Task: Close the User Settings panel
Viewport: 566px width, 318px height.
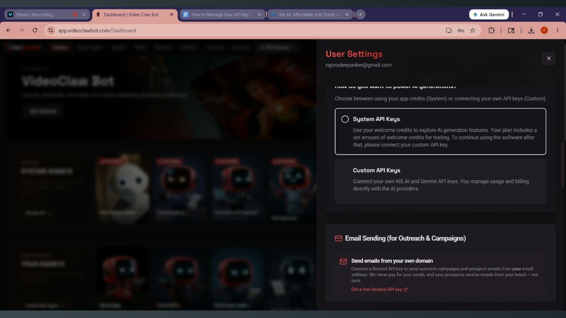Action: coord(549,58)
